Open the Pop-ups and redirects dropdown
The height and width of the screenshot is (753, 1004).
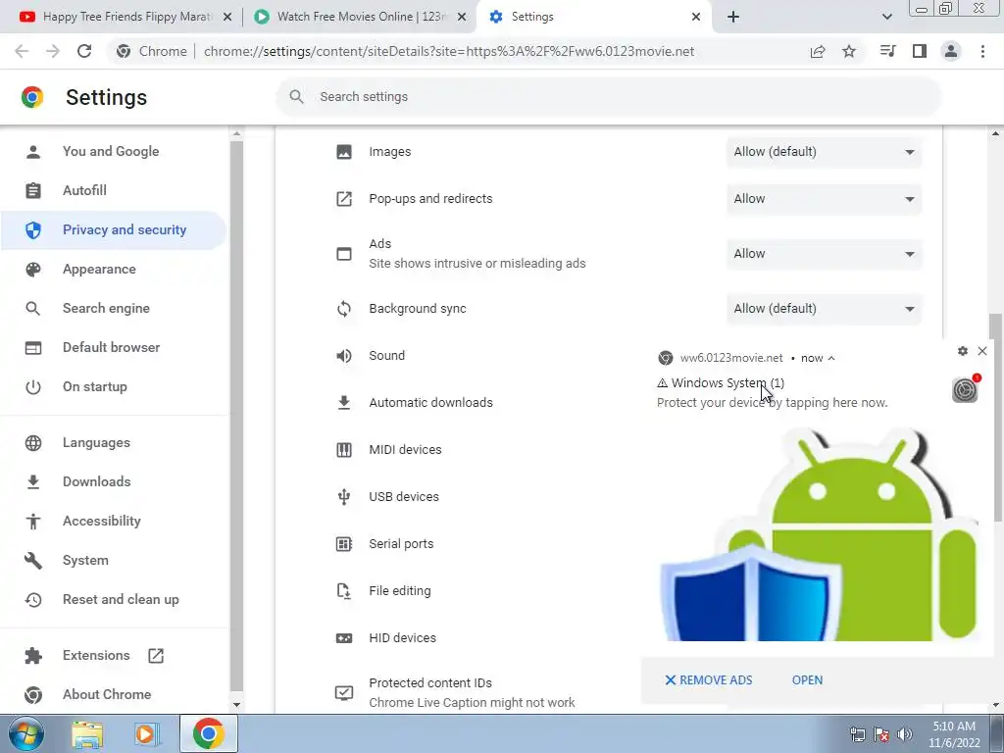click(824, 198)
